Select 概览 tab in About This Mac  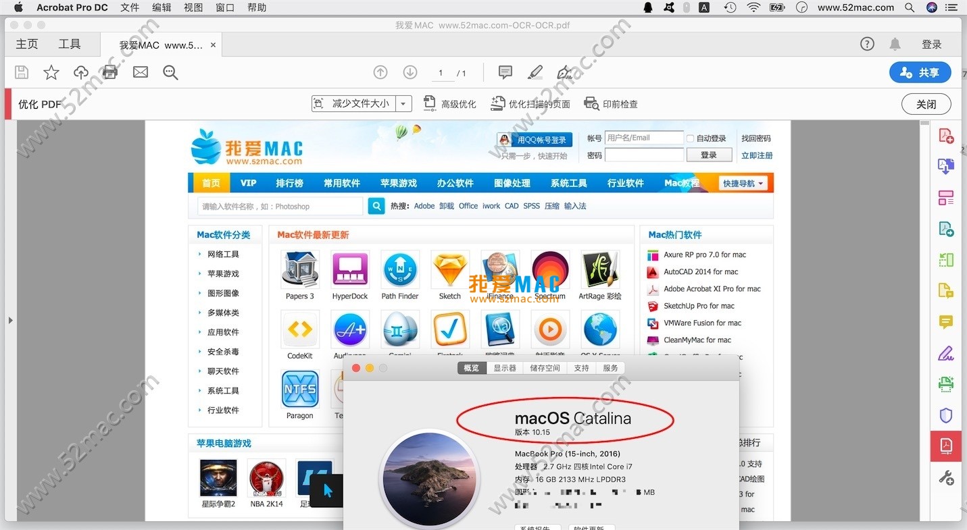tap(471, 368)
